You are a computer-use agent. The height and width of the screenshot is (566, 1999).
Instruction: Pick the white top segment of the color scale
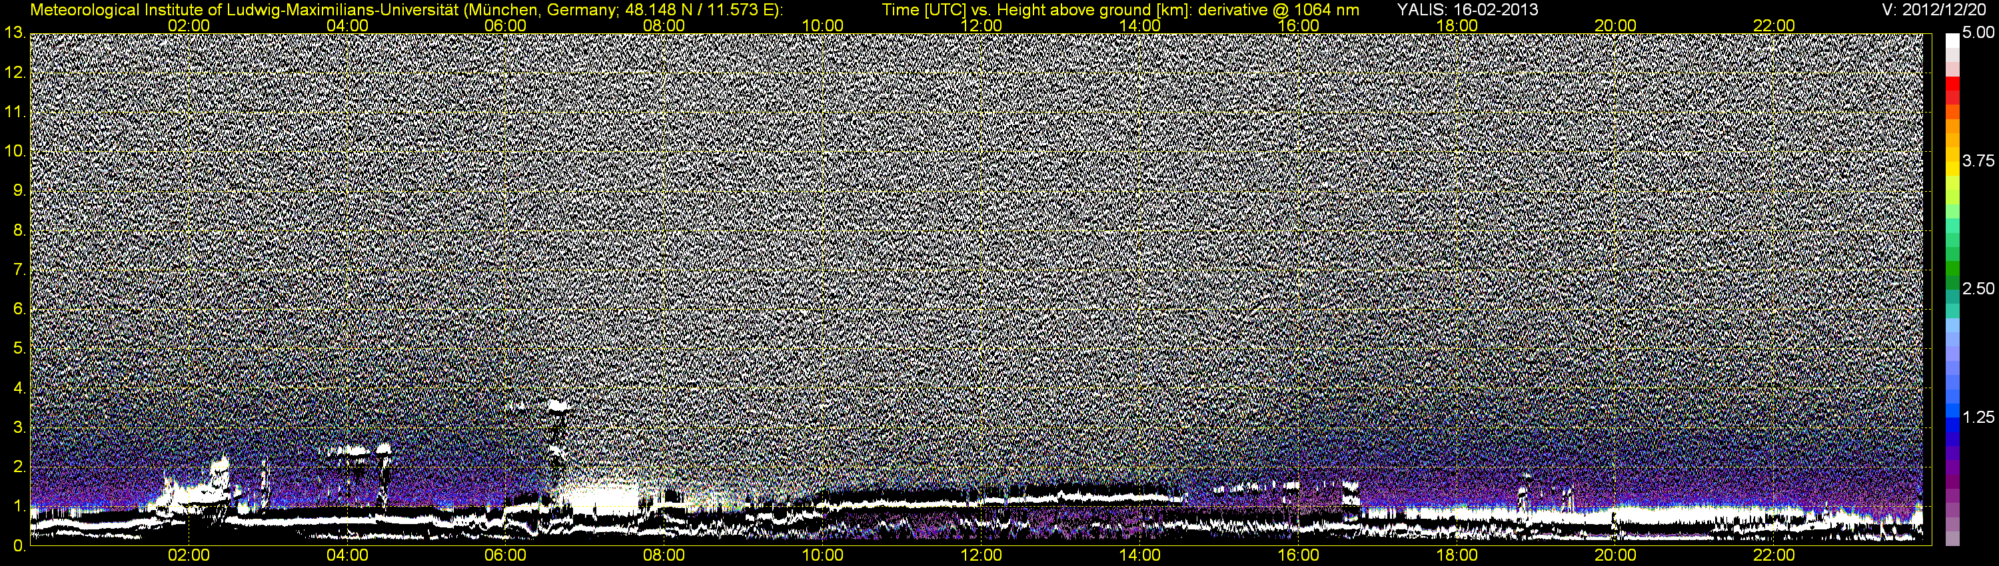[x=1952, y=41]
